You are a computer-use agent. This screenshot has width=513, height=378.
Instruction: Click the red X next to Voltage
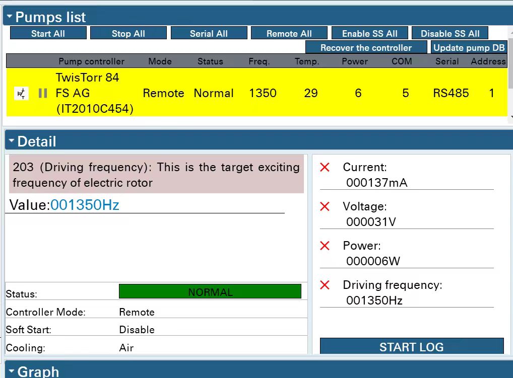click(325, 206)
